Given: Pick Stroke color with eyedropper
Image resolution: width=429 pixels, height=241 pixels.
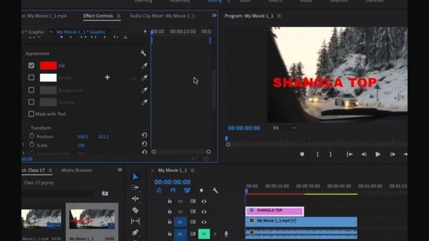Looking at the screenshot, I should pyautogui.click(x=144, y=78).
